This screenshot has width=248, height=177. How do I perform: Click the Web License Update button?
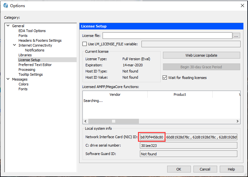201,55
